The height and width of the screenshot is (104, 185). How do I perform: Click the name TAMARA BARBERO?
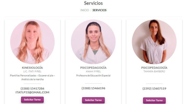154,71
